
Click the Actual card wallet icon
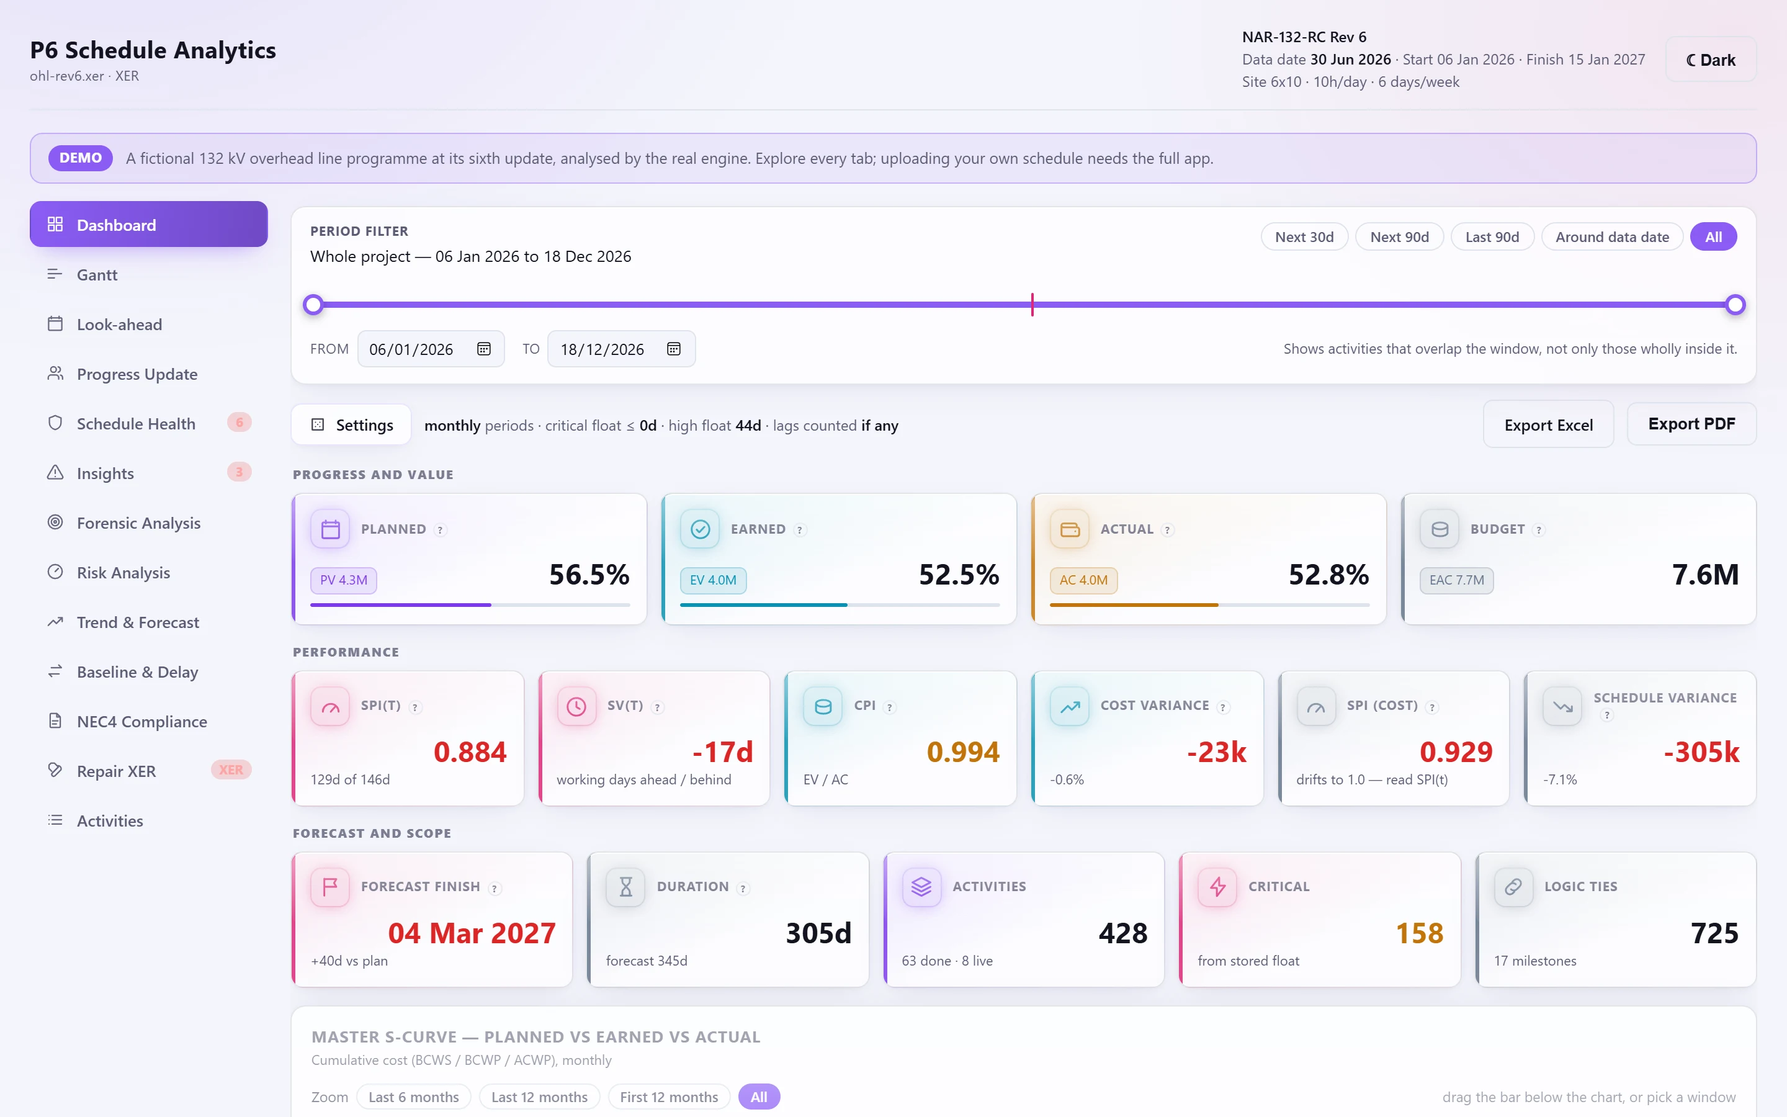1070,529
